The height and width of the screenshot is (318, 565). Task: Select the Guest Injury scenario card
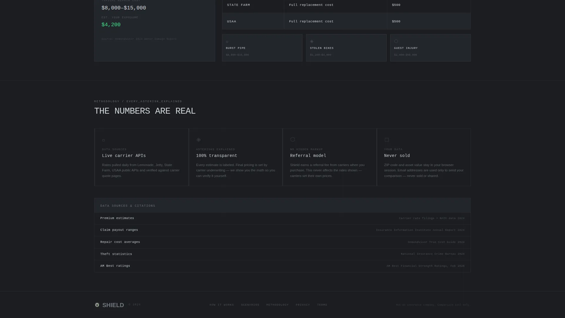tap(430, 48)
